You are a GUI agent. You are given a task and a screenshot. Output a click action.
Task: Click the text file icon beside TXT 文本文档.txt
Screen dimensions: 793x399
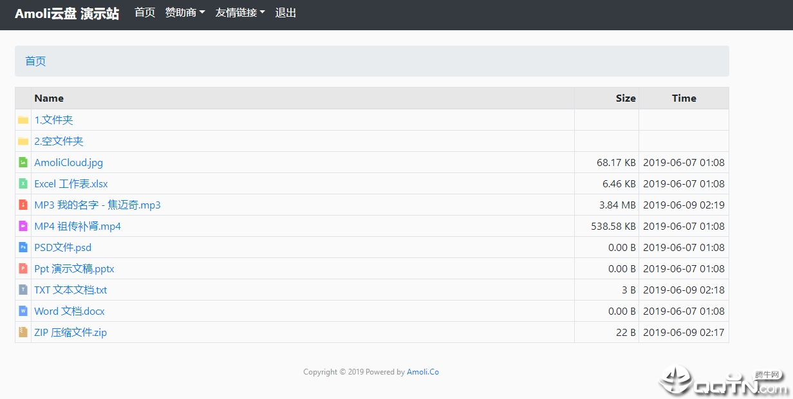point(23,290)
